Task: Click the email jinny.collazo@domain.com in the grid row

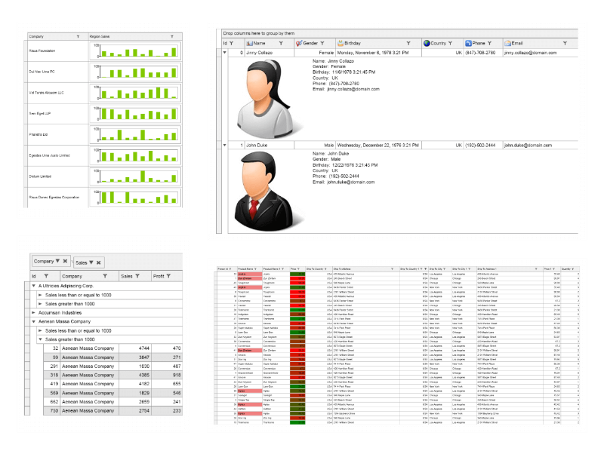Action: tap(531, 53)
